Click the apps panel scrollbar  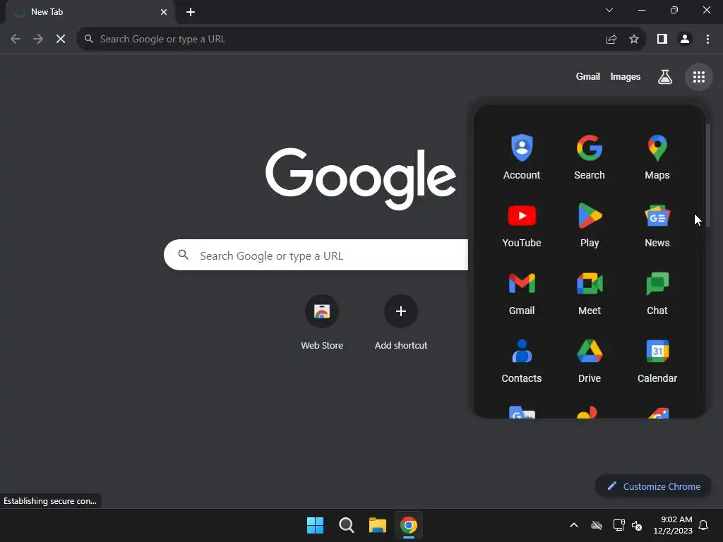click(707, 175)
